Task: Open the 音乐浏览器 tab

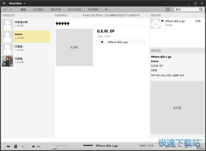Action: (74, 9)
